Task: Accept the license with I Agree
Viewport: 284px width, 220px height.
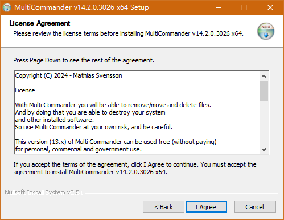Action: [x=206, y=207]
